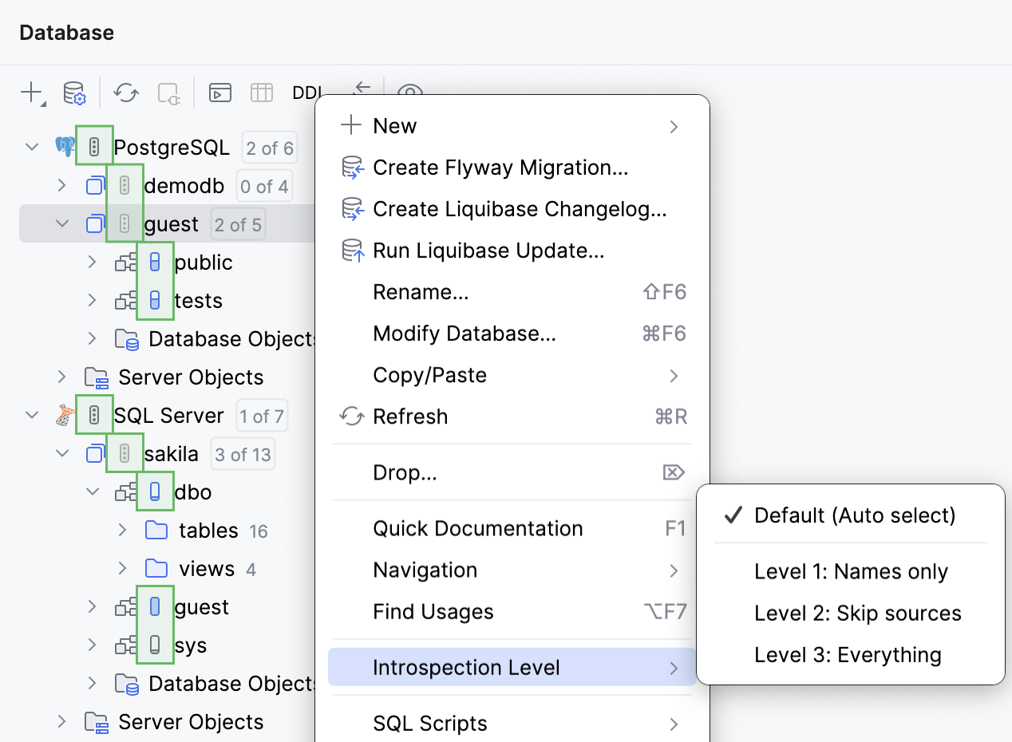The width and height of the screenshot is (1012, 742).
Task: Select the sakila database node
Action: pos(170,453)
